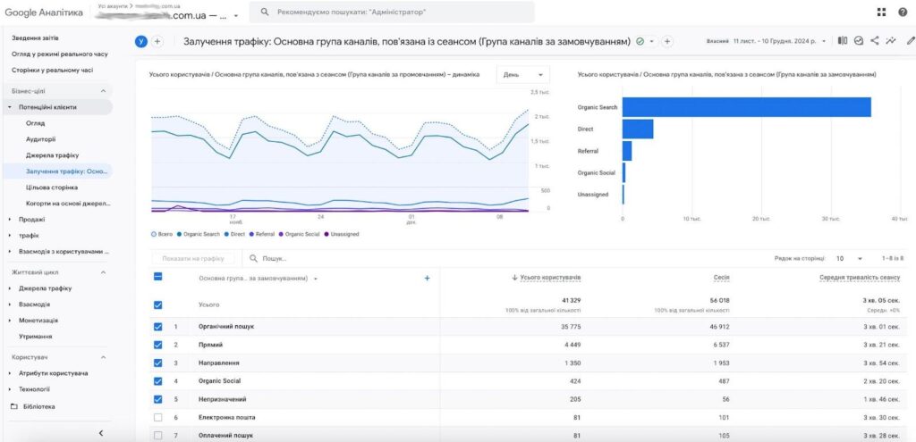This screenshot has width=916, height=442.
Task: Select Цільова сторінка in the sidebar
Action: (x=52, y=188)
